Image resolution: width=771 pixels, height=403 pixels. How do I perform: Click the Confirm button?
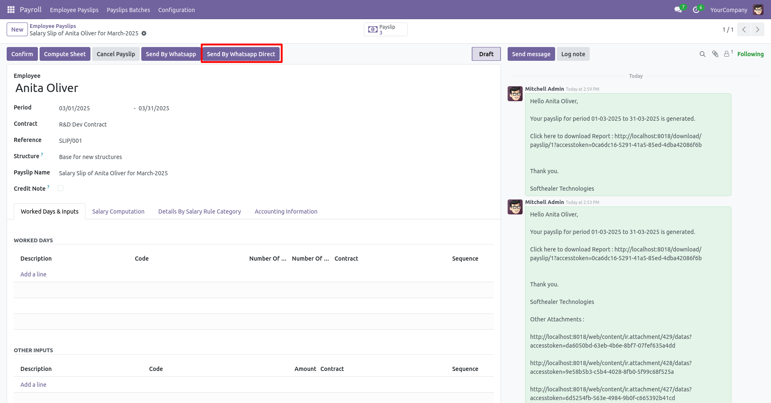[x=22, y=54]
